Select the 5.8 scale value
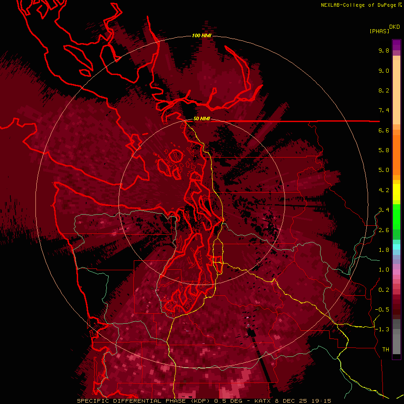Viewport: 404px width, 404px height. [x=384, y=150]
